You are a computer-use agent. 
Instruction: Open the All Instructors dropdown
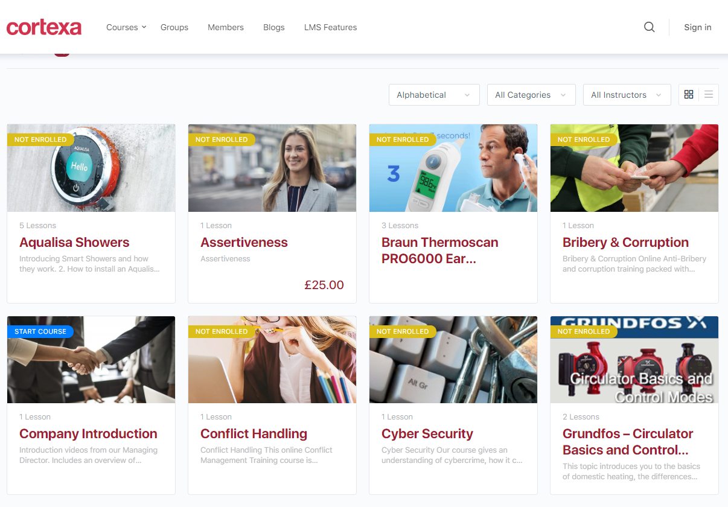click(x=627, y=95)
